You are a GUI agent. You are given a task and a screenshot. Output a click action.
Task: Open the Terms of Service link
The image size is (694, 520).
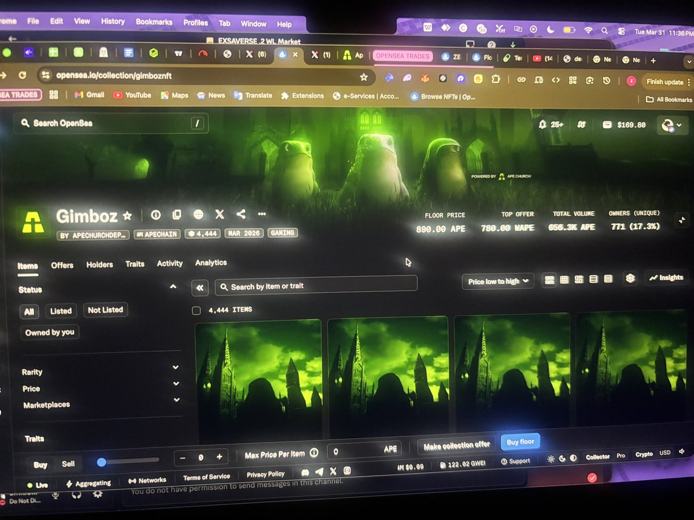coord(206,477)
